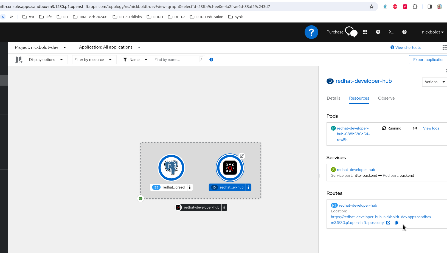Open URL decorator on redhat-developer-hub node
The width and height of the screenshot is (447, 253).
click(x=242, y=156)
